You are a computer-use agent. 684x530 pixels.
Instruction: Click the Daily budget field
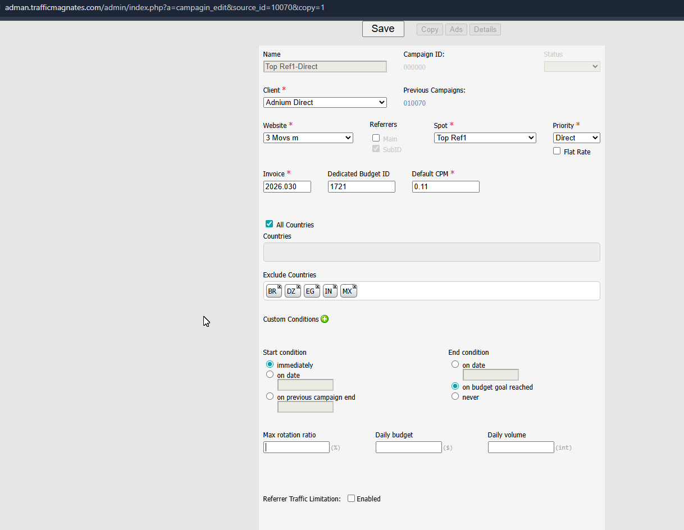click(x=409, y=447)
